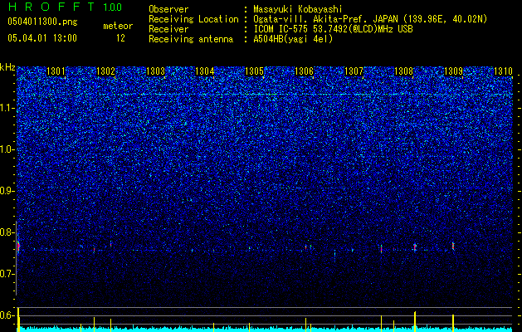The width and height of the screenshot is (522, 332).
Task: Click the 0.7 kHz axis label
Action: tap(7, 274)
